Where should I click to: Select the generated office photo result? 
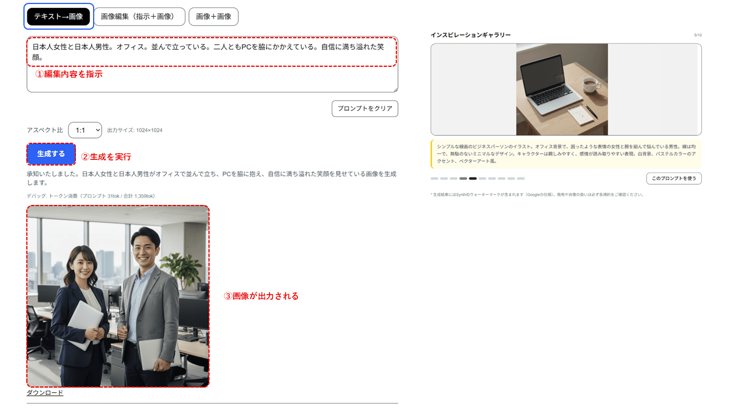pyautogui.click(x=118, y=297)
